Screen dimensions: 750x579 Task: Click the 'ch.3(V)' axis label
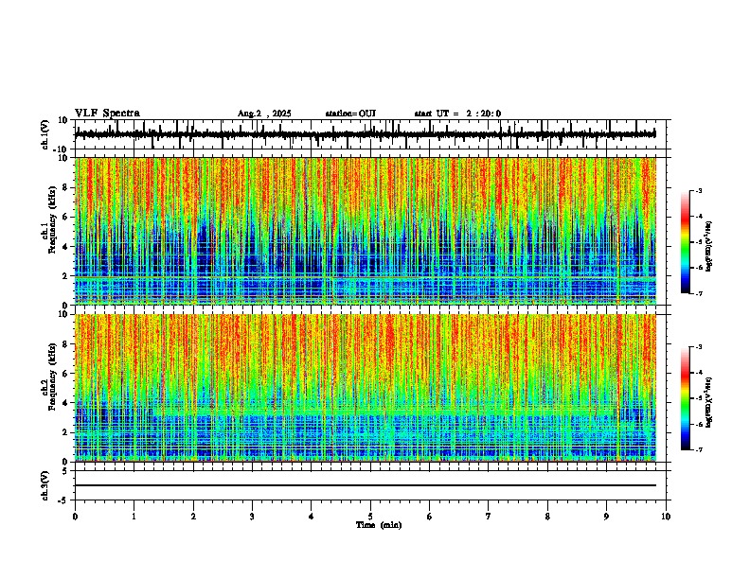pos(45,485)
